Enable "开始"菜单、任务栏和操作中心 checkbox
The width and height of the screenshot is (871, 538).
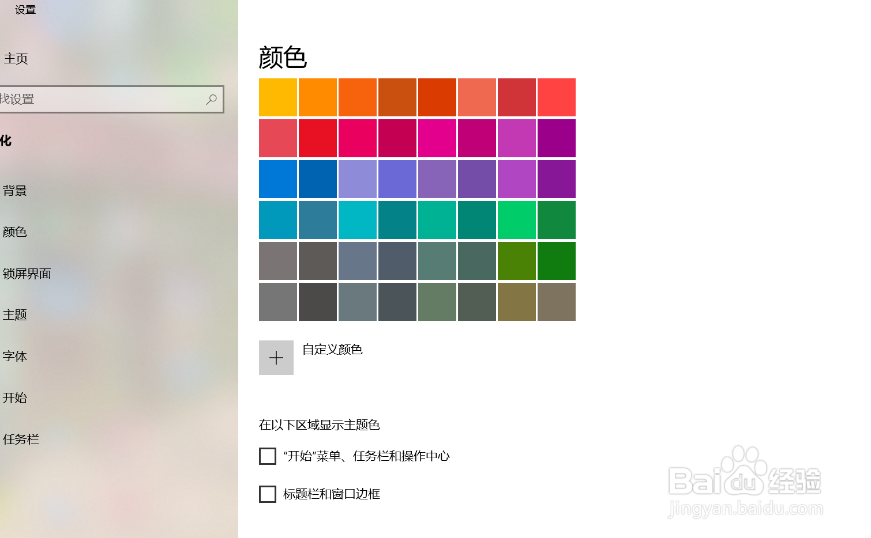coord(268,456)
